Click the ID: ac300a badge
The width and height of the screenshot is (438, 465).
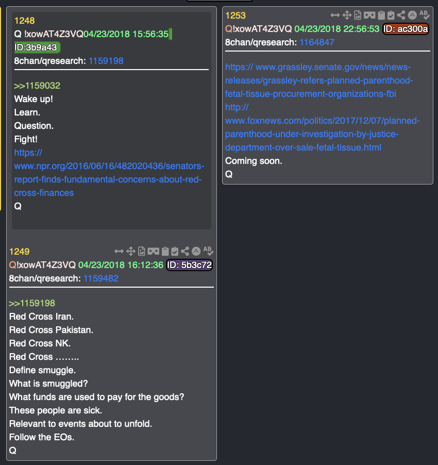tap(406, 29)
